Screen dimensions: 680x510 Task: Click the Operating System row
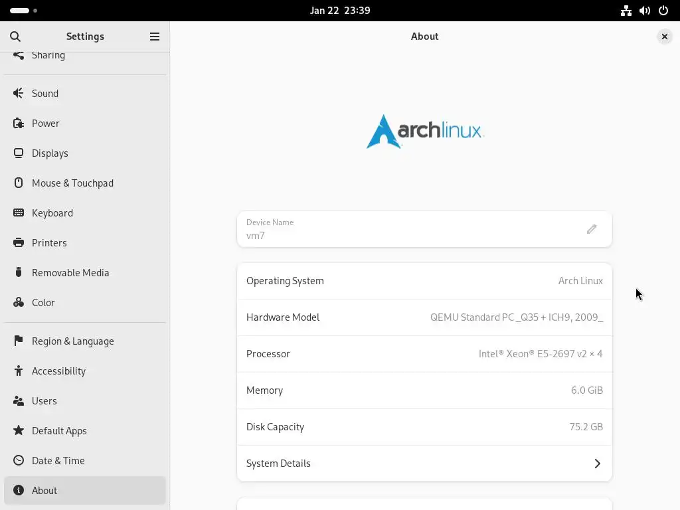pos(424,281)
